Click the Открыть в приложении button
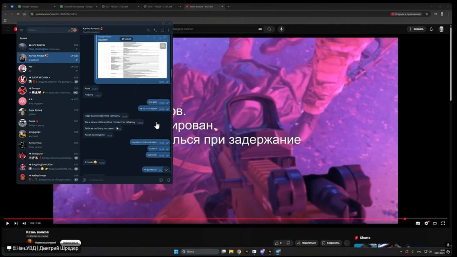 (x=406, y=14)
